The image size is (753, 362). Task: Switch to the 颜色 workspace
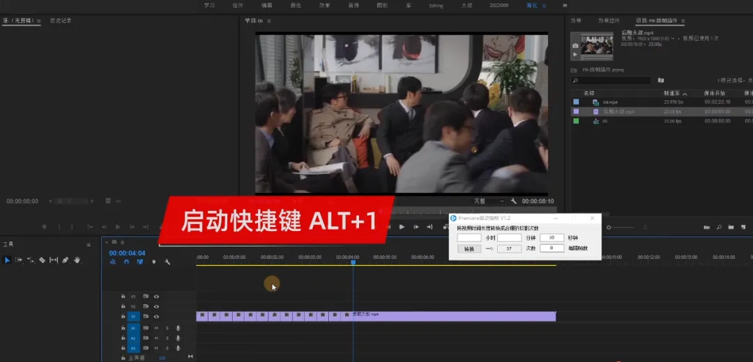296,6
